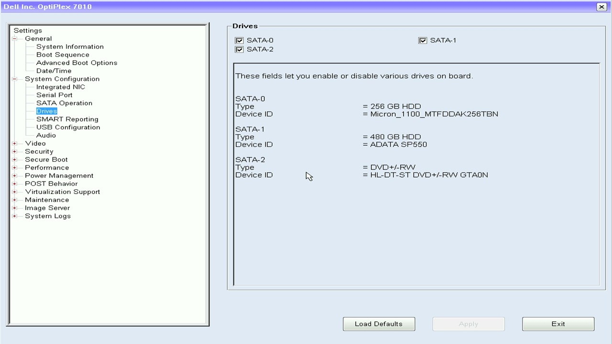Click the greyed-out Apply button
Viewport: 612px width, 344px height.
pos(469,324)
